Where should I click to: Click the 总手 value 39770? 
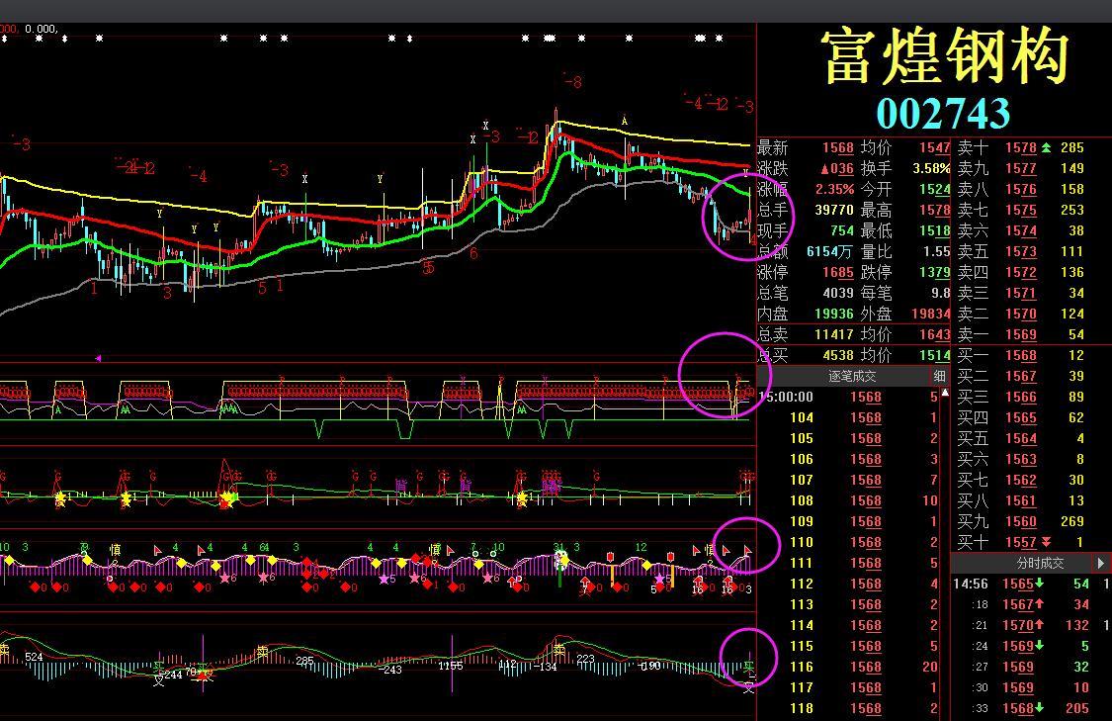pyautogui.click(x=834, y=210)
